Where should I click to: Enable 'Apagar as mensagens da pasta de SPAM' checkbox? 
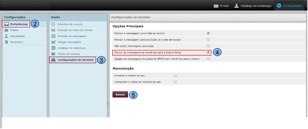pyautogui.click(x=208, y=59)
